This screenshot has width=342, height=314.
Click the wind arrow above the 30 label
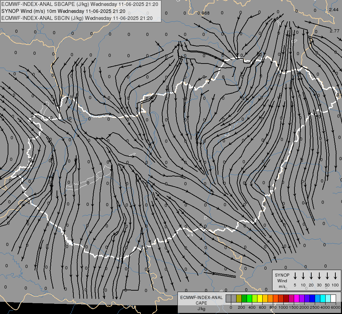tap(319, 276)
